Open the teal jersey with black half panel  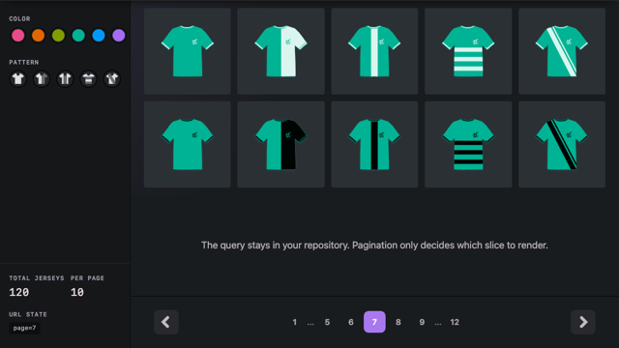coord(280,144)
